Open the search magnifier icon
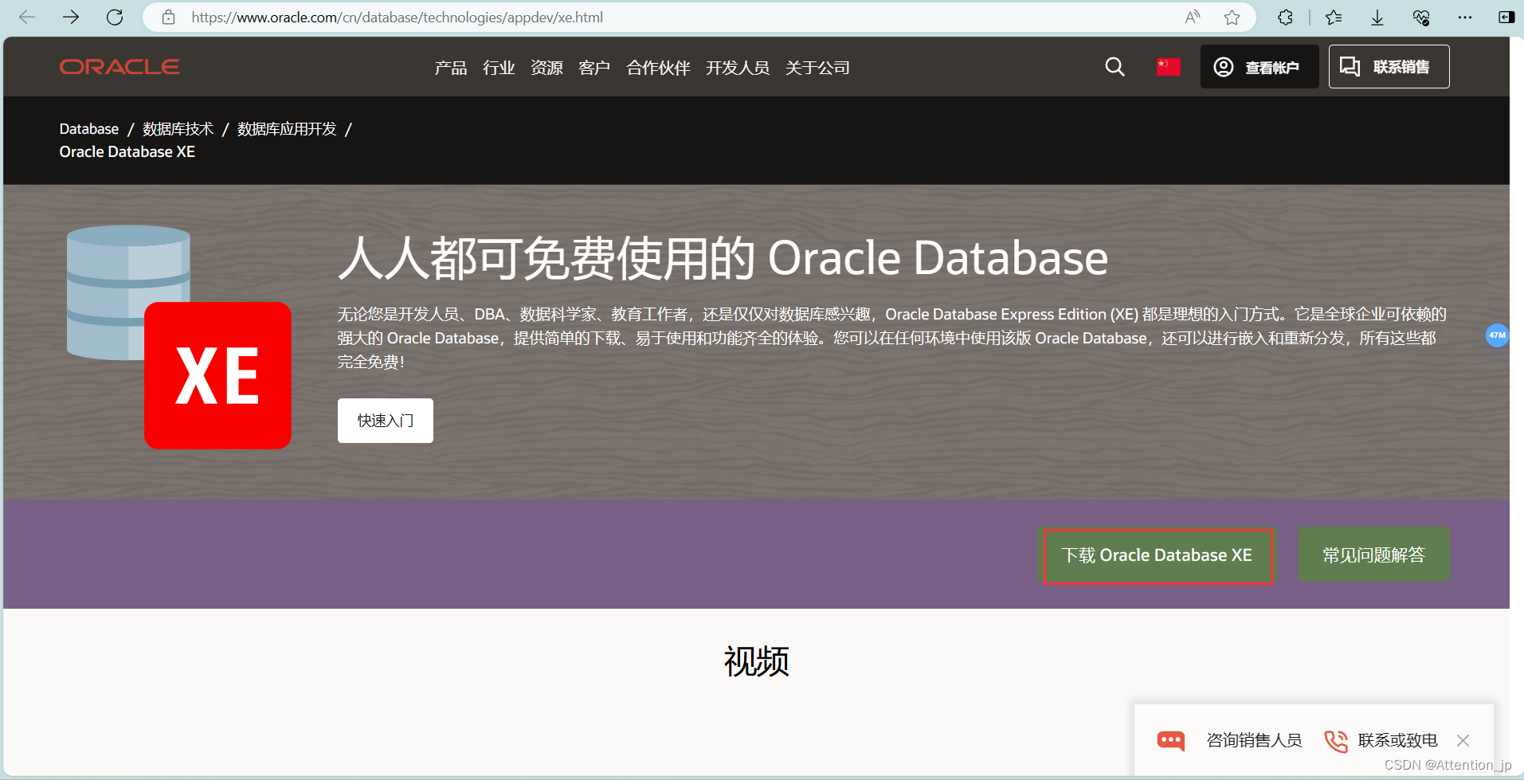This screenshot has width=1524, height=780. [x=1114, y=67]
